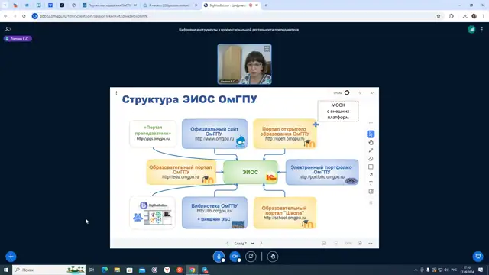The height and width of the screenshot is (275, 489).
Task: Toggle webcam sharing button
Action: coord(235,257)
